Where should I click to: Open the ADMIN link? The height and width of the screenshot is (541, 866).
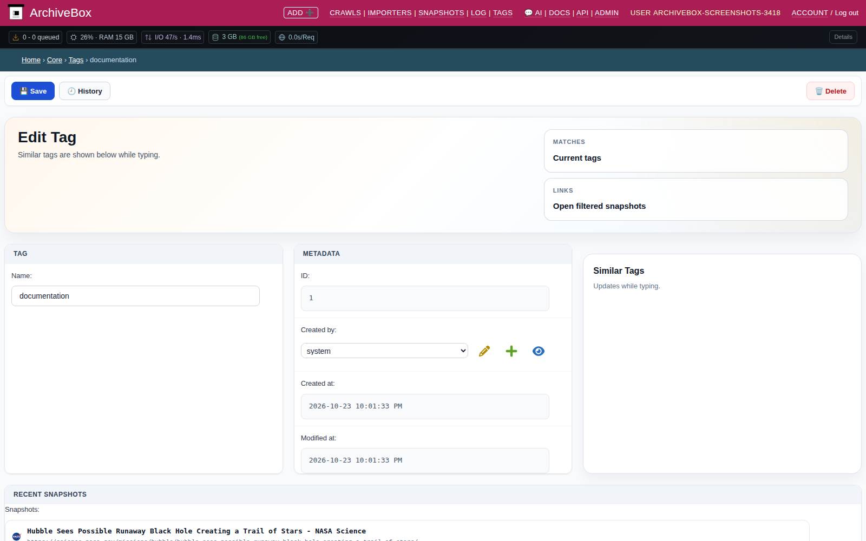tap(607, 13)
